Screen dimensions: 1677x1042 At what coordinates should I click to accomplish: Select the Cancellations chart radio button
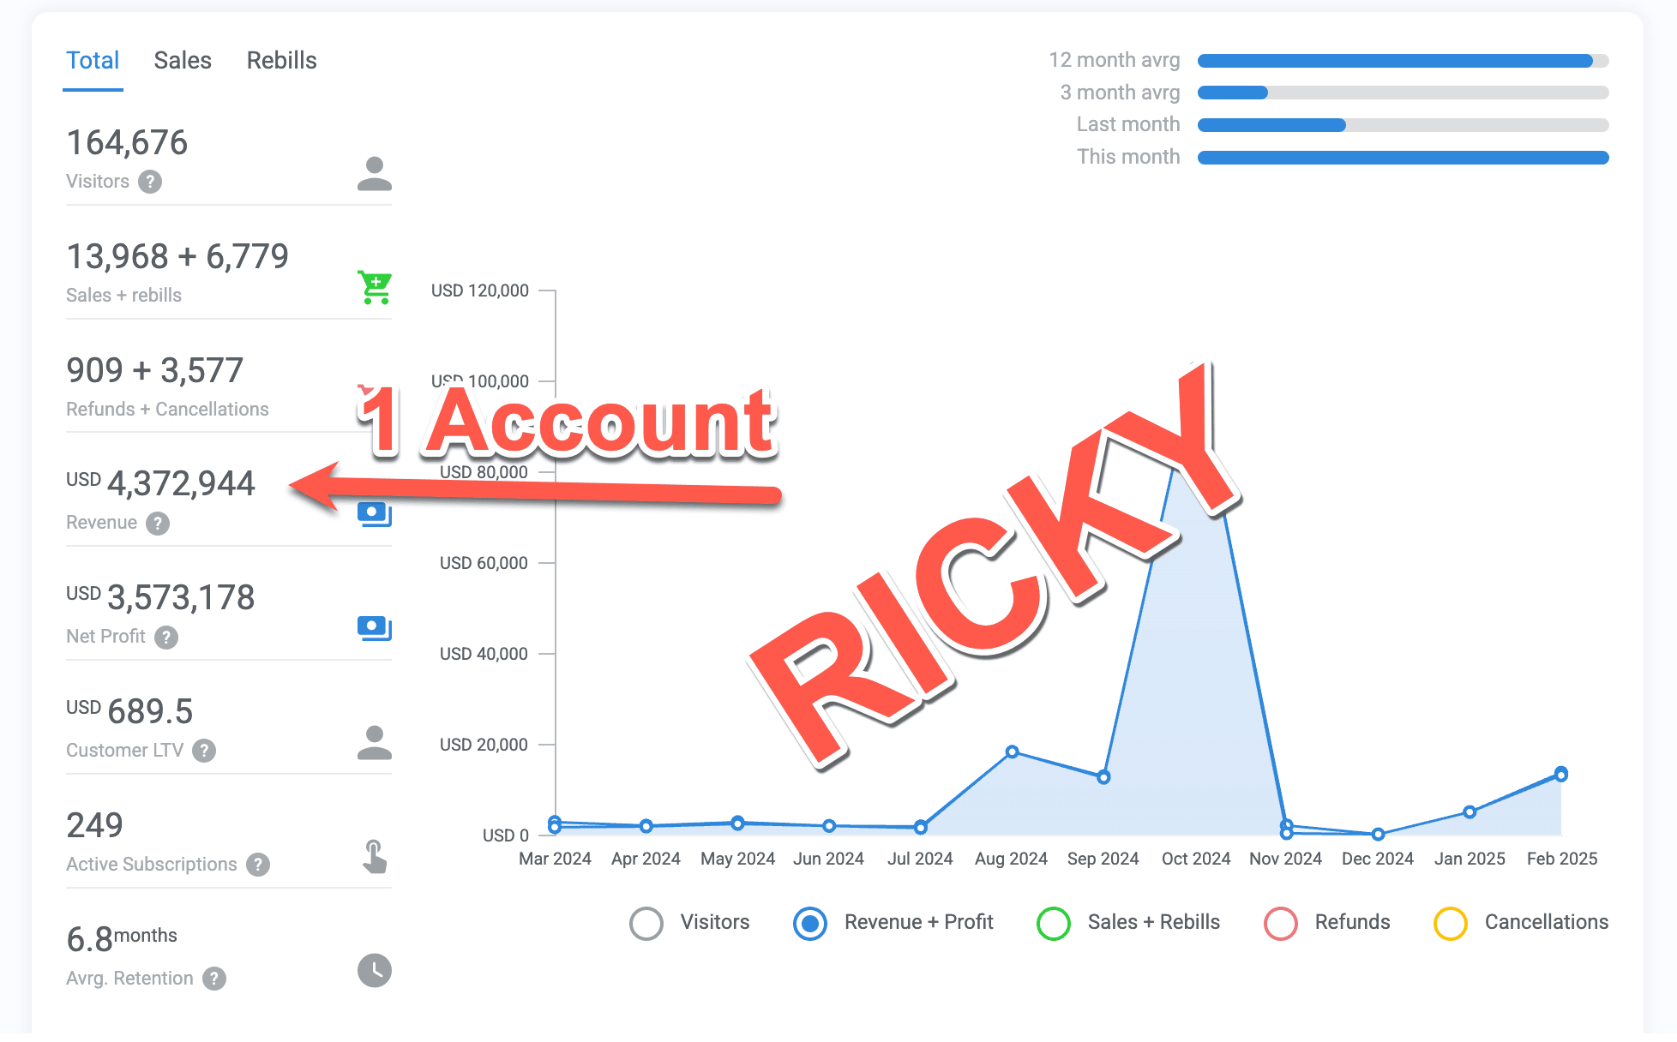click(x=1451, y=923)
